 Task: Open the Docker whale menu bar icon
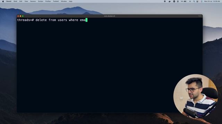tap(170, 1)
